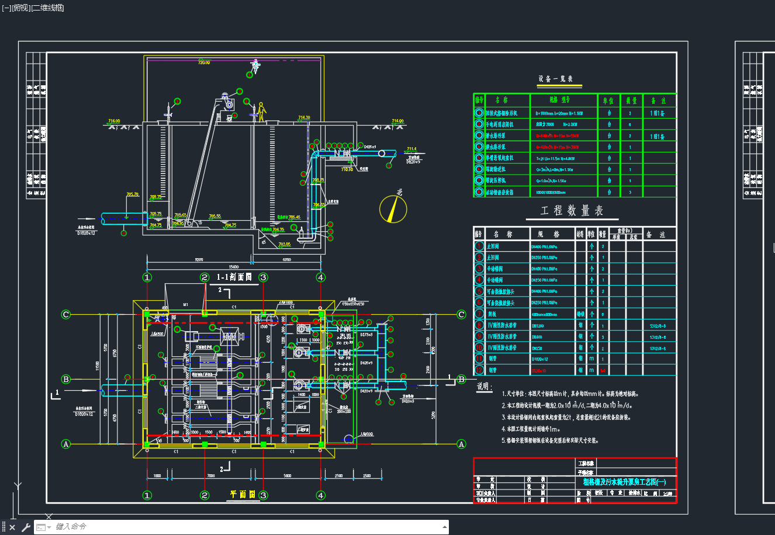Select the 11500 vertical plan dimension
Viewport: 775px width, 535px height.
click(98, 365)
